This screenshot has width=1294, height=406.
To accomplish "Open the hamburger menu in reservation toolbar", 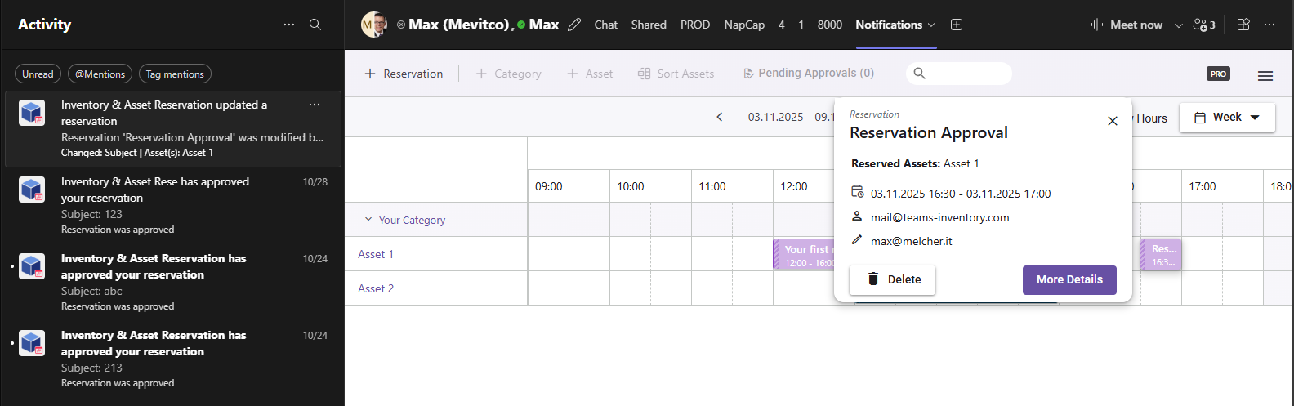I will [1265, 75].
